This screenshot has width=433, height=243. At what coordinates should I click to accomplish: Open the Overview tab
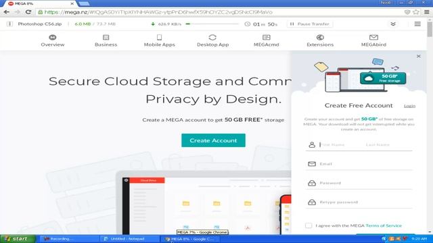coord(53,40)
